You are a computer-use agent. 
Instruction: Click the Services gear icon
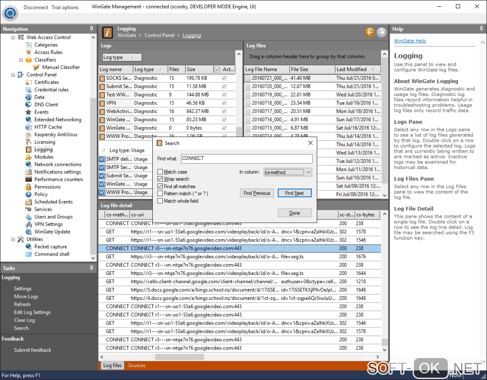click(x=29, y=209)
